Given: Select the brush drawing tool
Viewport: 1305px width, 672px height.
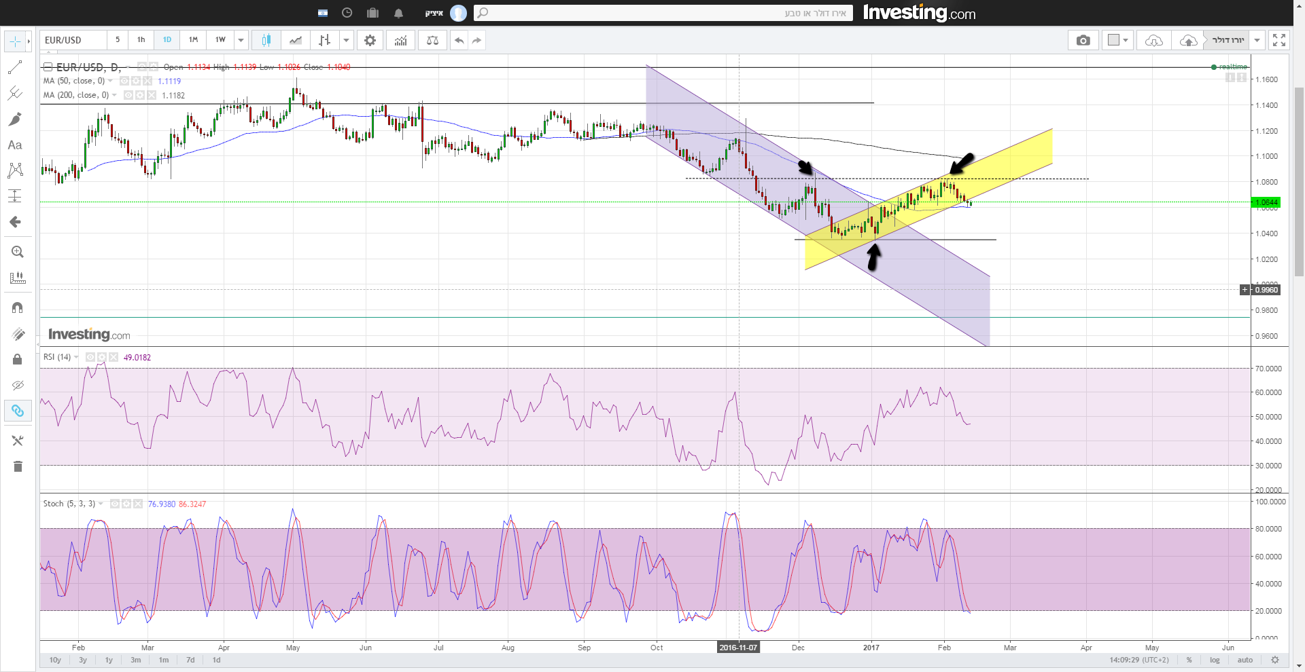Looking at the screenshot, I should (15, 119).
